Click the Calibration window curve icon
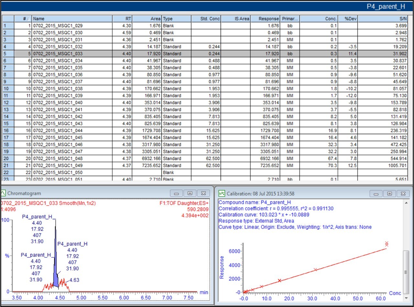414x307 pixels. [221, 193]
